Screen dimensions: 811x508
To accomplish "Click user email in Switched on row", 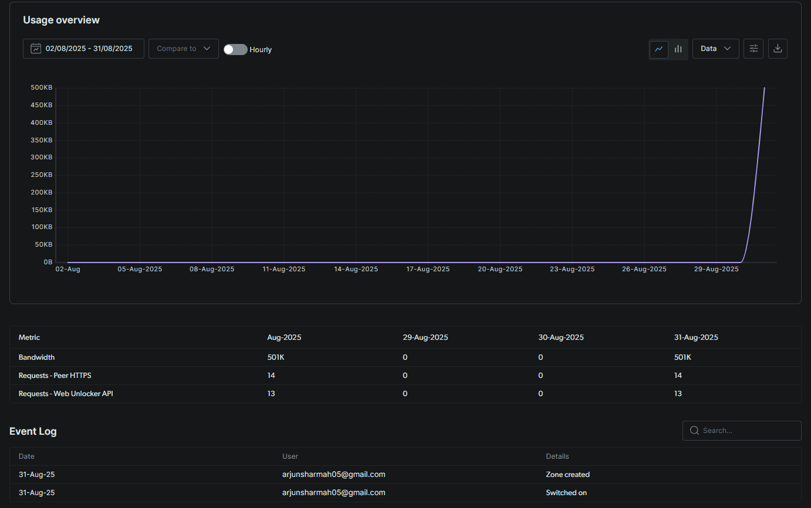I will click(334, 493).
